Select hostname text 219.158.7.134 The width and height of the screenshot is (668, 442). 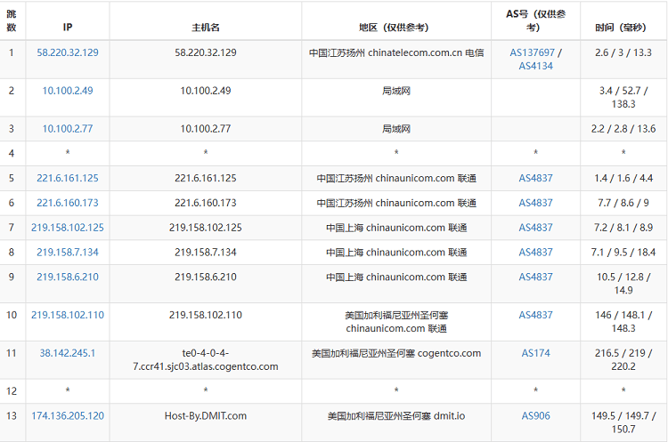click(x=206, y=253)
